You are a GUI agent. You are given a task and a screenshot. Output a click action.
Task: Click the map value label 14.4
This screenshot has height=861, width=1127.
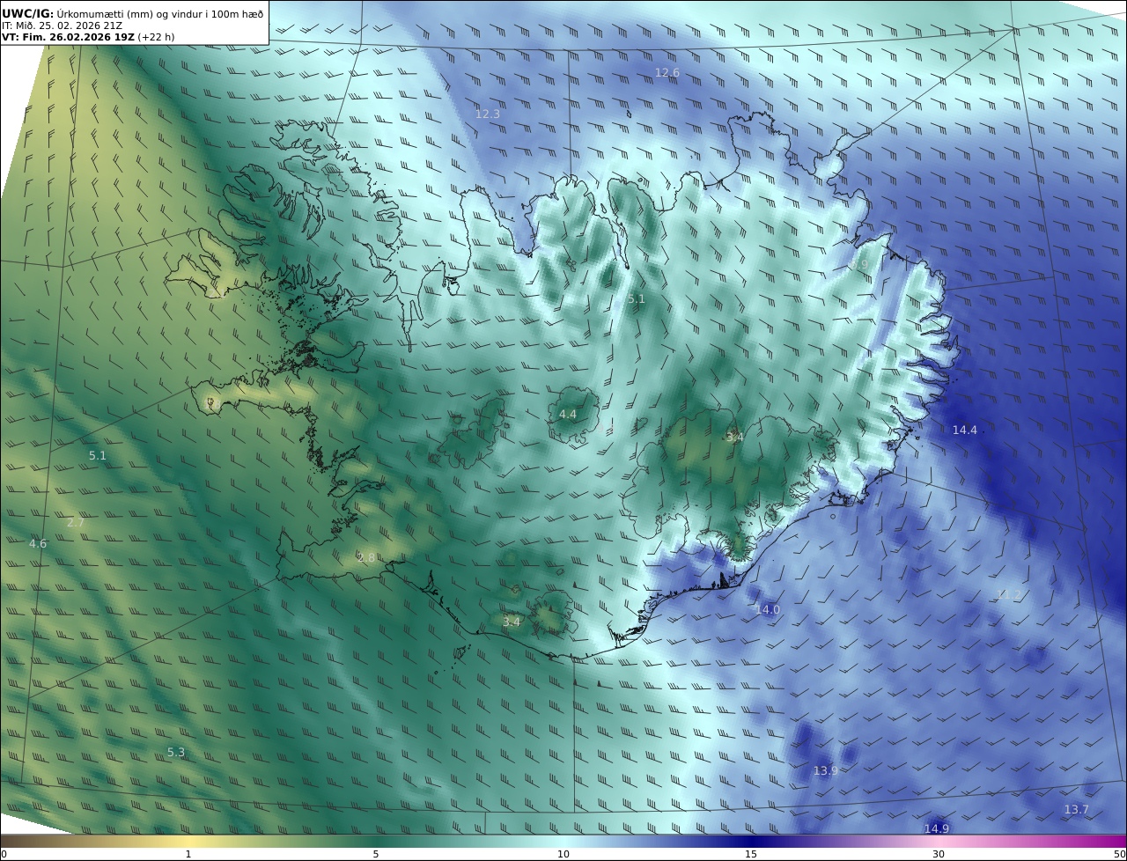(x=965, y=430)
